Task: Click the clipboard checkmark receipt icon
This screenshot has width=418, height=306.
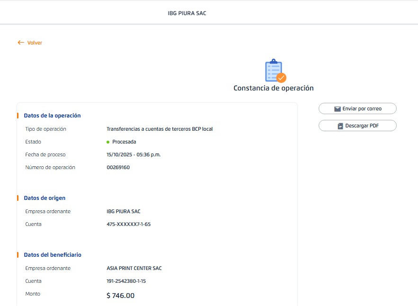Action: [275, 71]
